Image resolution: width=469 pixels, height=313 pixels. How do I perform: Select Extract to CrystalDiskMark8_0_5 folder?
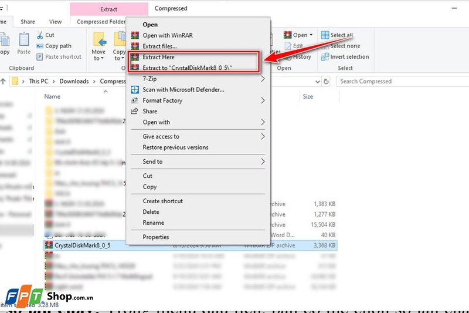pos(187,68)
